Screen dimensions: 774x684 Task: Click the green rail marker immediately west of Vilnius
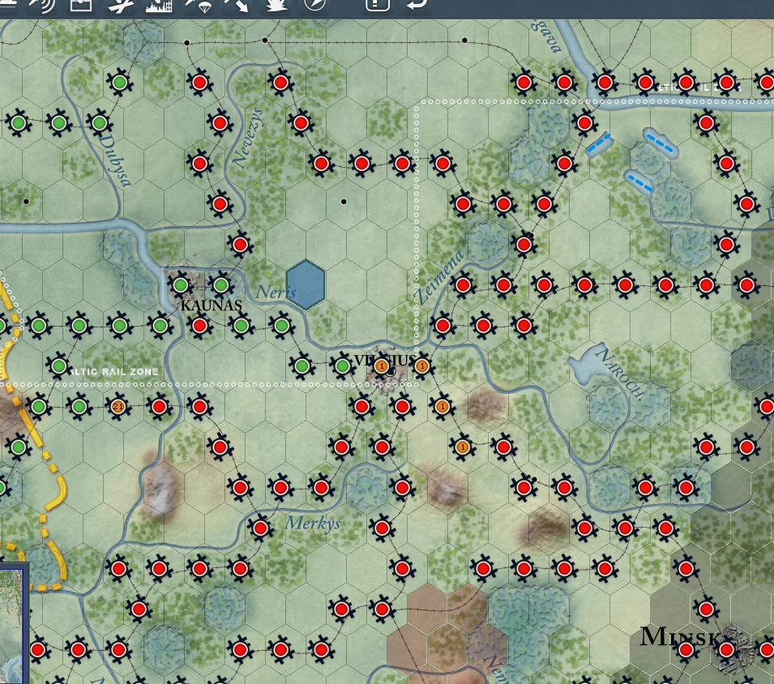click(341, 366)
